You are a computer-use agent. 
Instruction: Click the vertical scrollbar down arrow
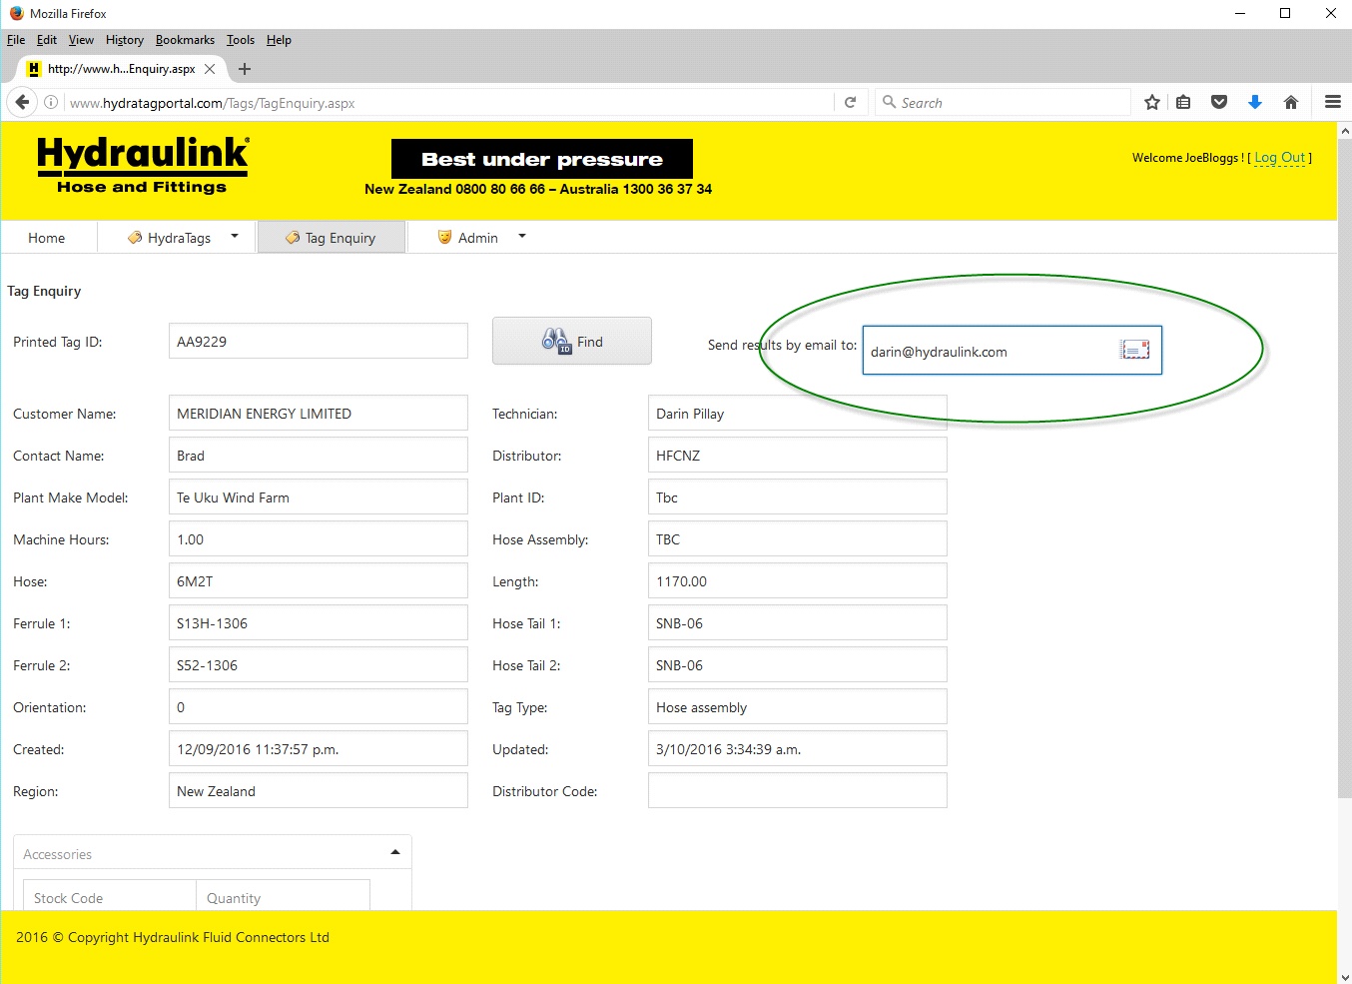(1344, 976)
